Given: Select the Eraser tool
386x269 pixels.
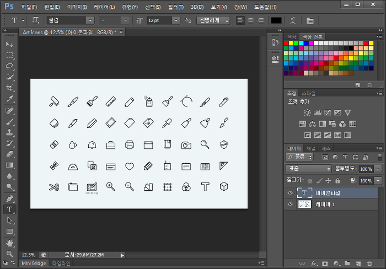Looking at the screenshot, I should click(9, 154).
